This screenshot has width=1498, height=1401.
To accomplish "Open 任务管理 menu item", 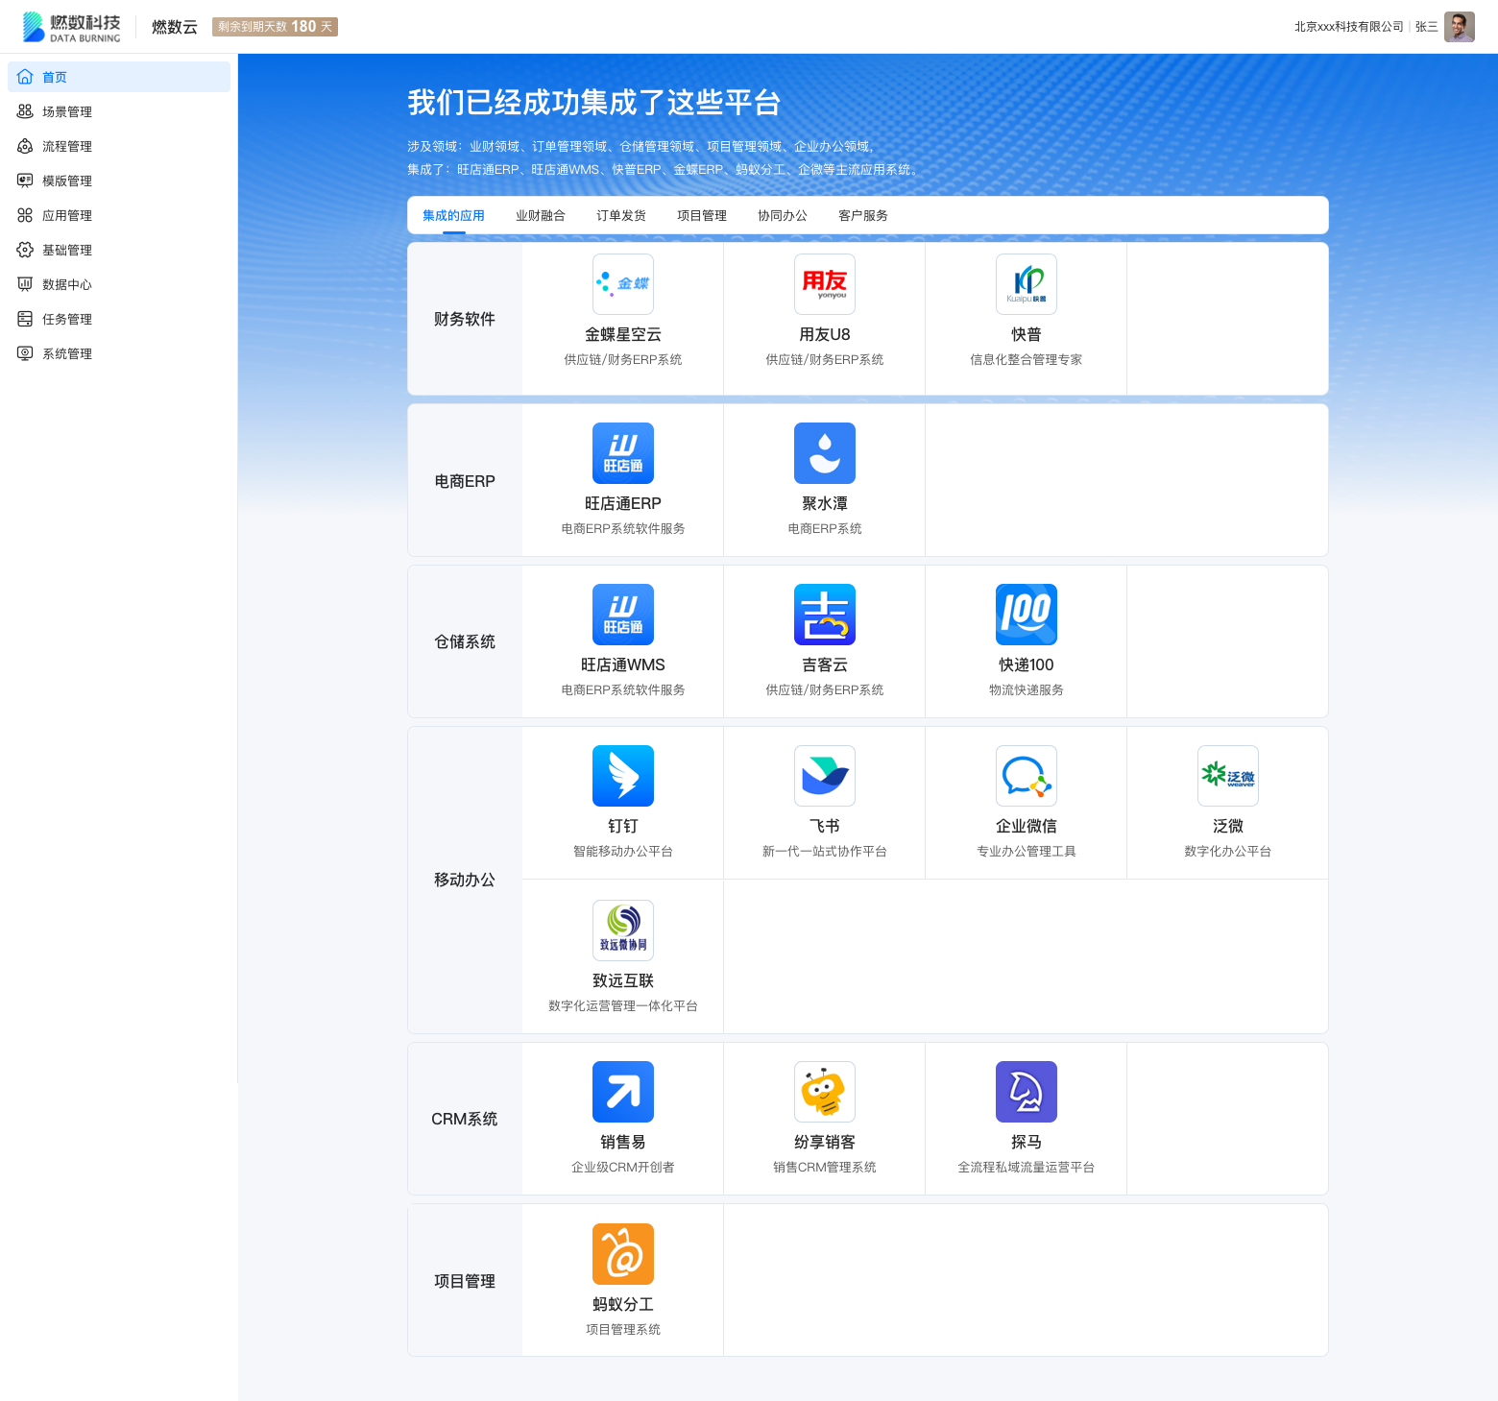I will 119,319.
